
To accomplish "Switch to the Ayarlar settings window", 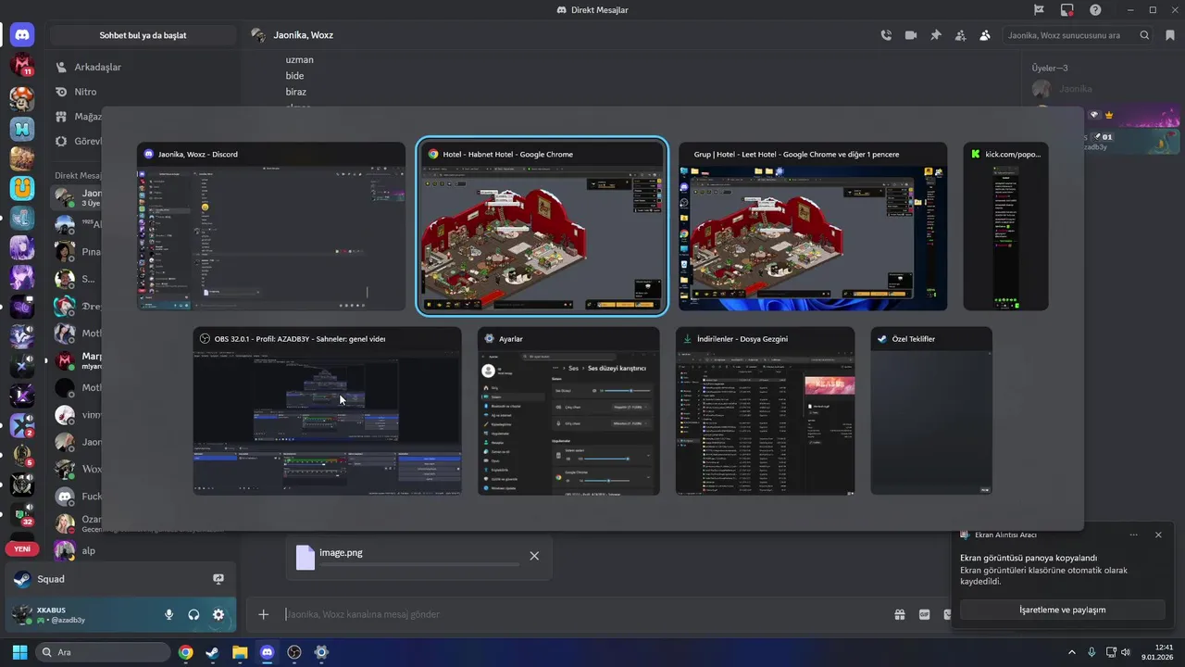I will 568,410.
